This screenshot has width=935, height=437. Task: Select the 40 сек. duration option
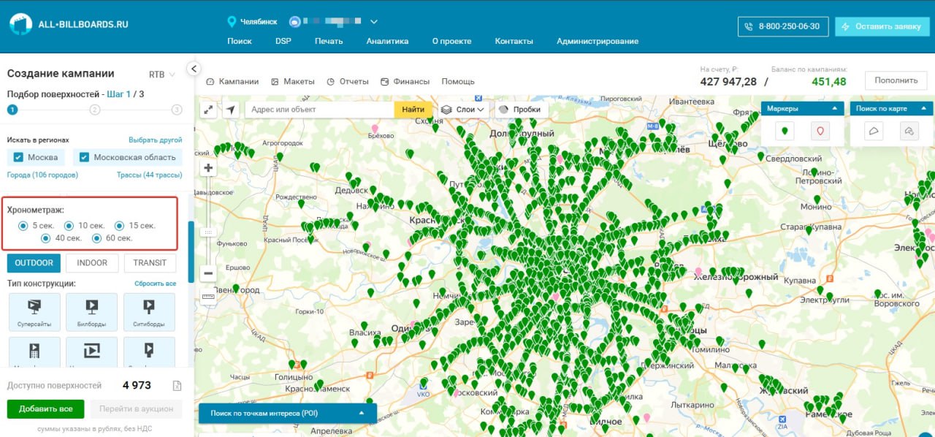pyautogui.click(x=46, y=238)
